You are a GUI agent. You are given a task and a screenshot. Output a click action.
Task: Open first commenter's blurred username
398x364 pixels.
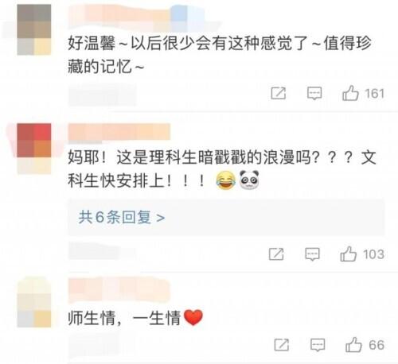pos(137,16)
